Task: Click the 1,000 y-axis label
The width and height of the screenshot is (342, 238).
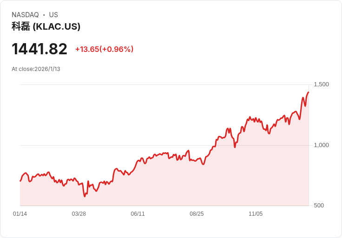Action: 321,145
